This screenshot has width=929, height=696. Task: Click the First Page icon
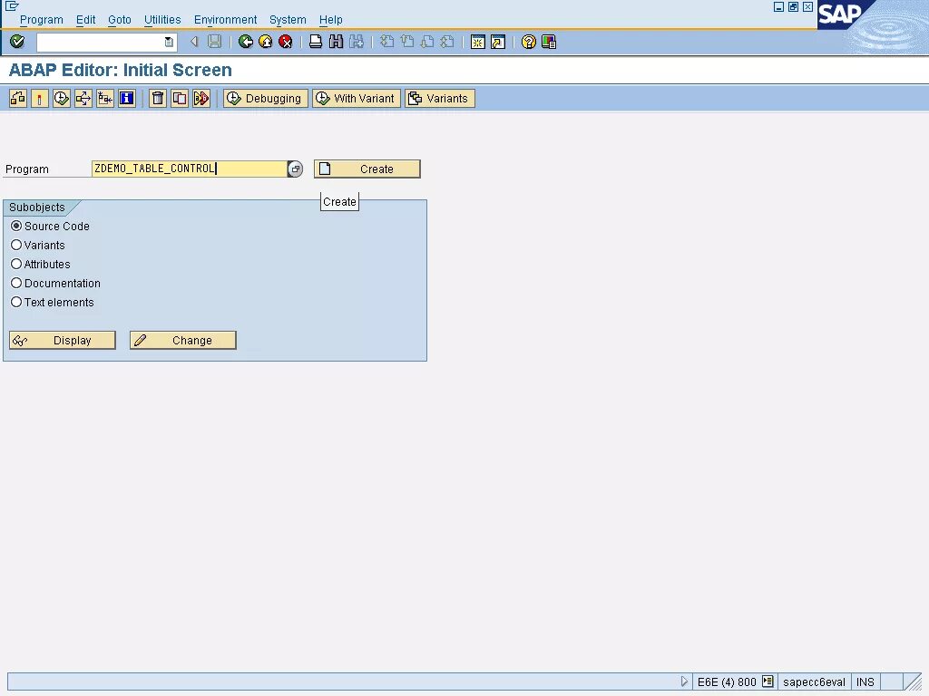pyautogui.click(x=386, y=42)
